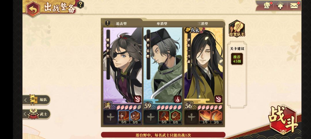311x139 pixels.
Task: Select 伊东一刀斋's 1/6 flame skill thumbnail
Action: coord(205,117)
